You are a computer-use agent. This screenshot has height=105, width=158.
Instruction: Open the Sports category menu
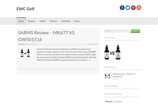(x=77, y=21)
